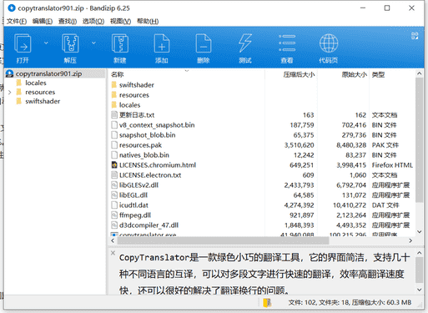The height and width of the screenshot is (313, 428).
Task: Open the dropdown arrow next to 打开
Action: pyautogui.click(x=46, y=43)
